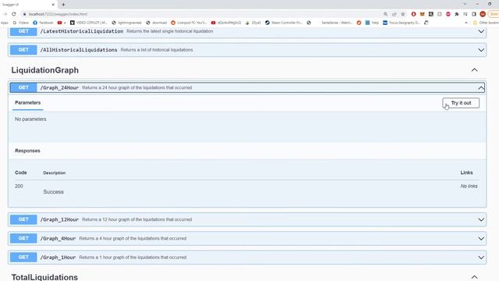
Task: Open the Facebook bookmark
Action: click(x=43, y=23)
